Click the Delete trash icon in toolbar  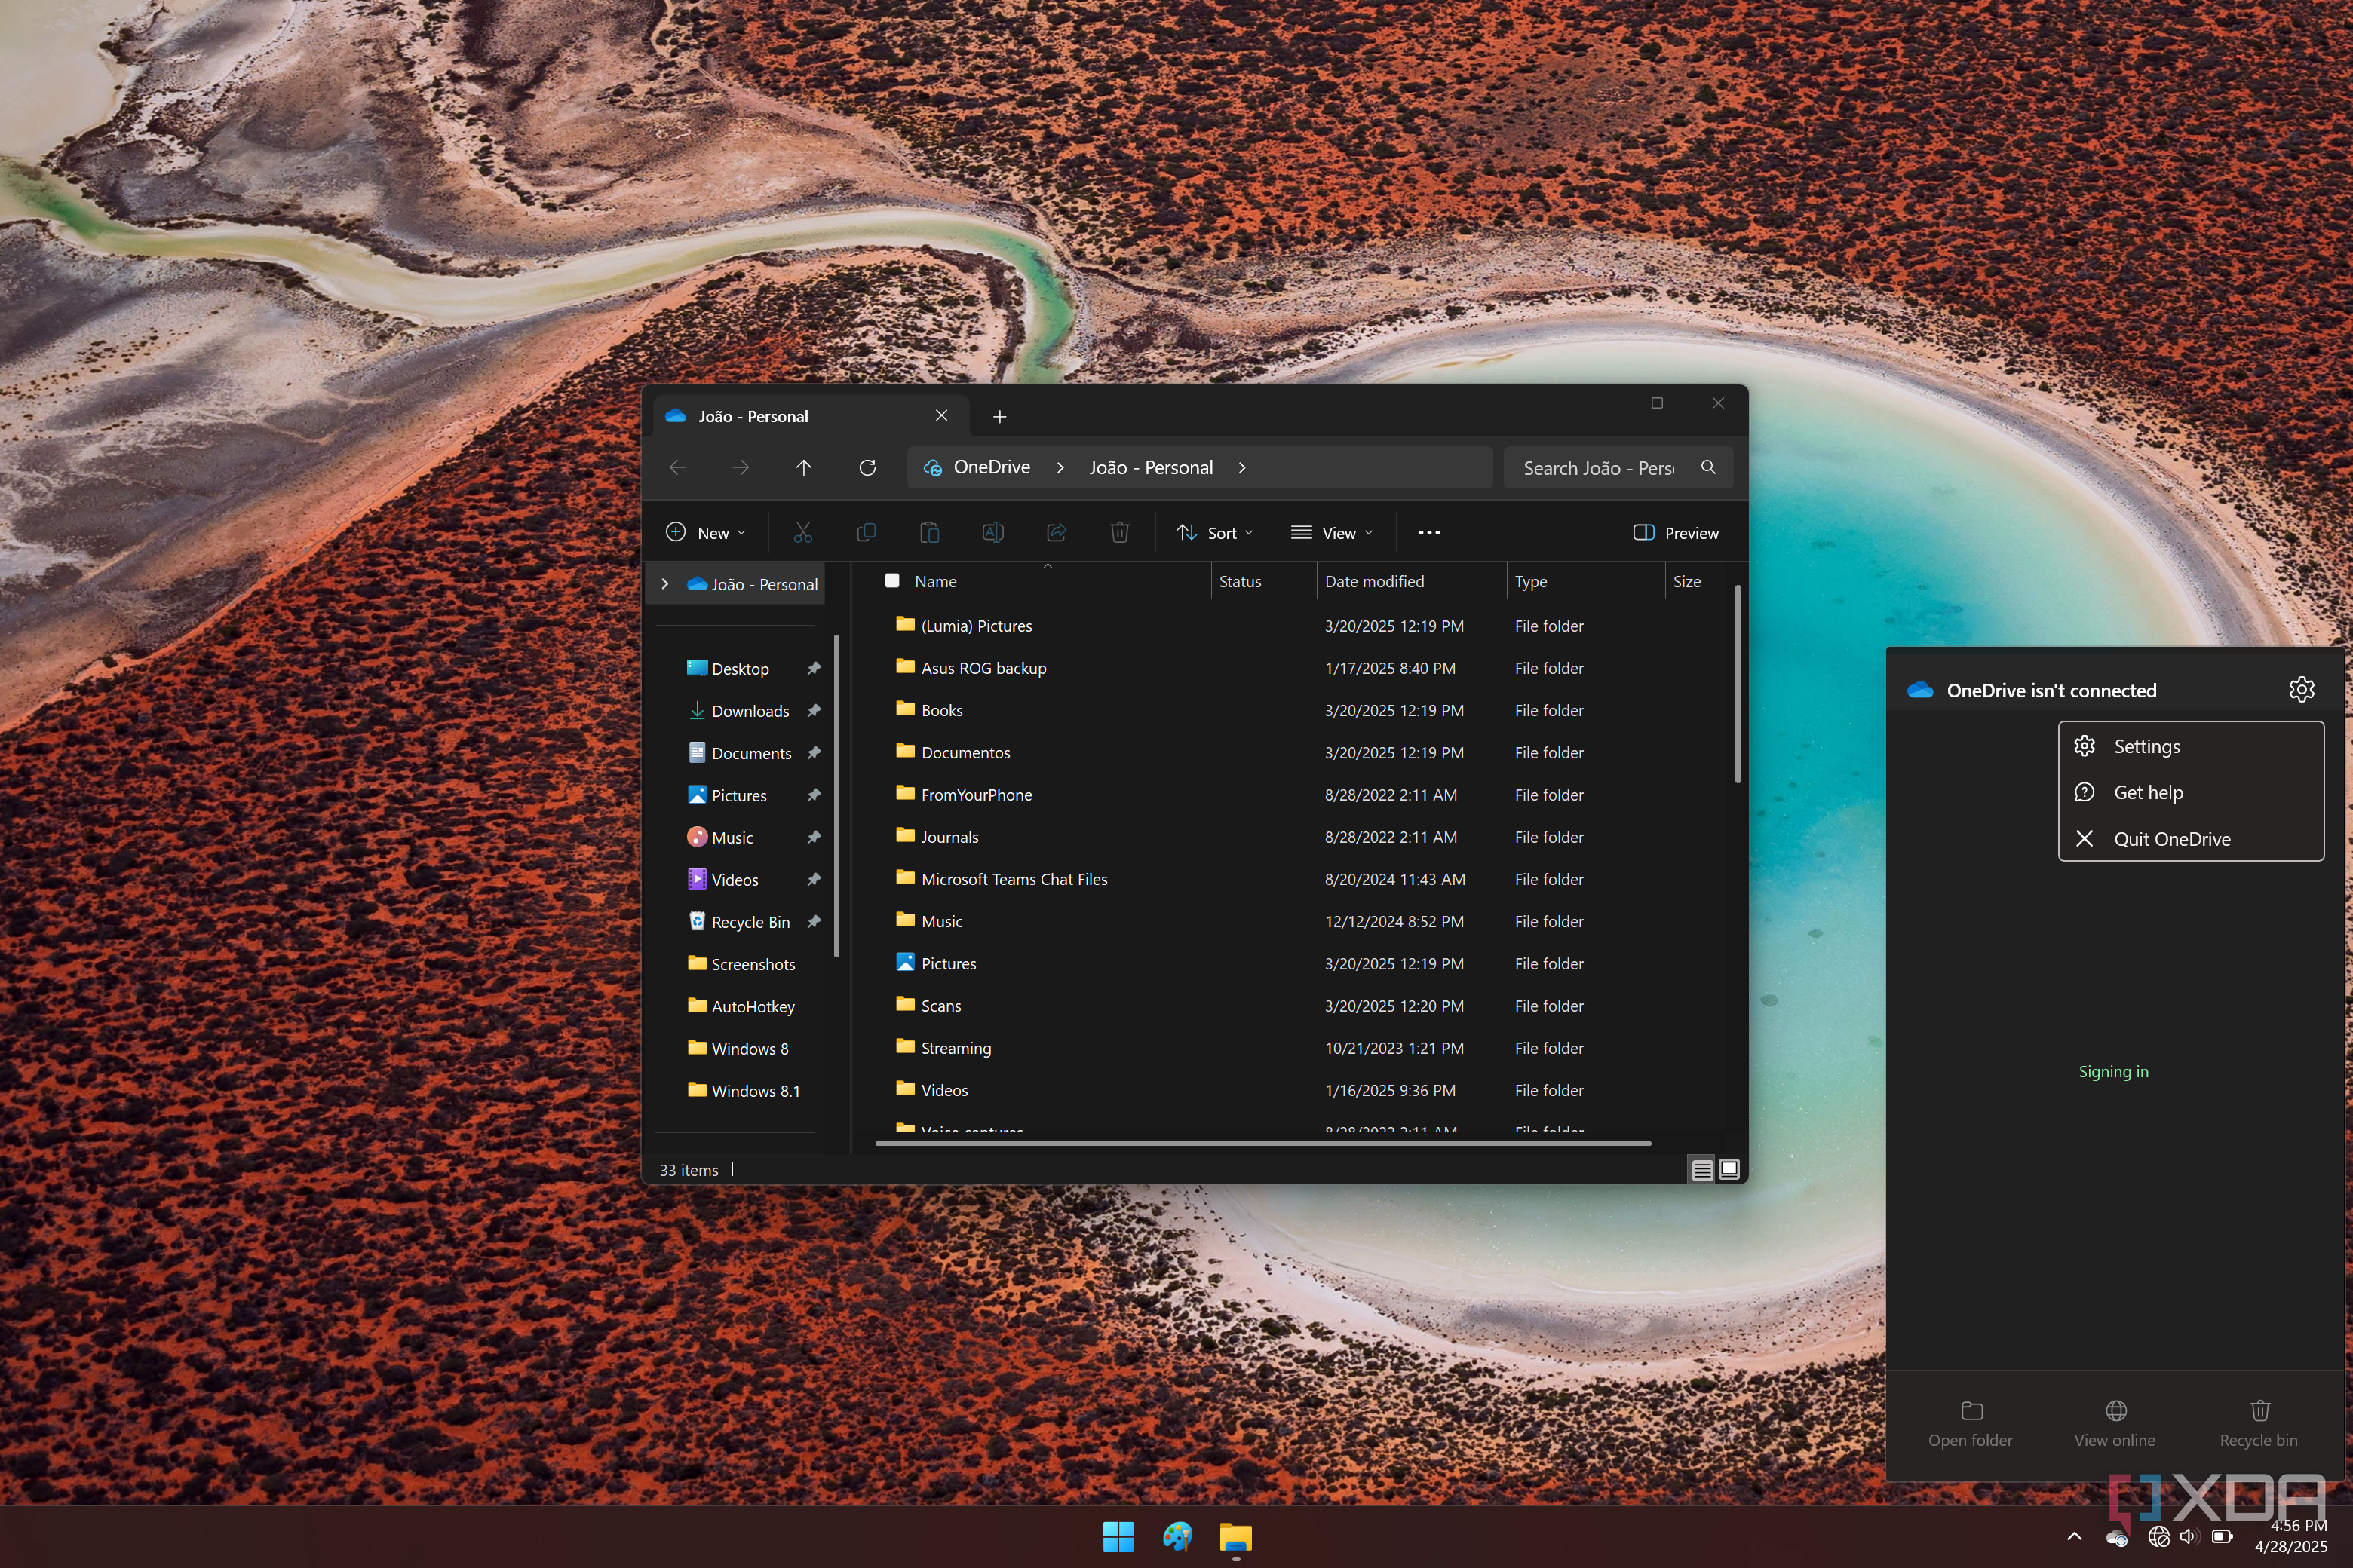[x=1119, y=533]
